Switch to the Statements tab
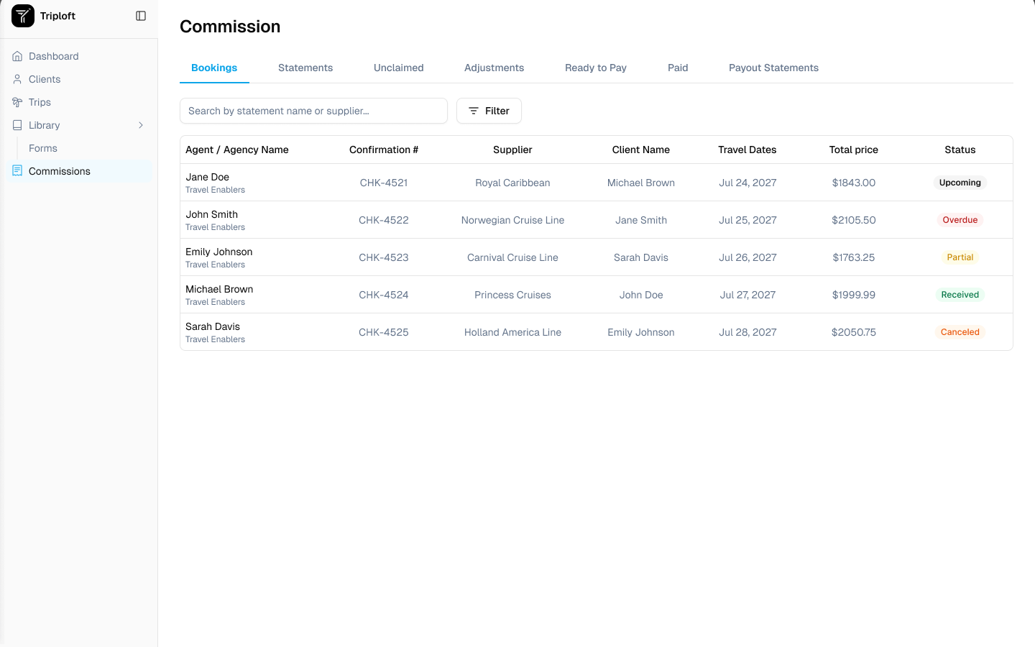The height and width of the screenshot is (647, 1035). pyautogui.click(x=305, y=68)
